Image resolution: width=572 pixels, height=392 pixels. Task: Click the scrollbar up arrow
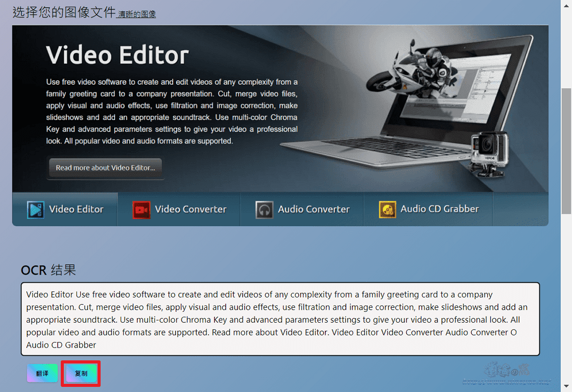tap(566, 4)
